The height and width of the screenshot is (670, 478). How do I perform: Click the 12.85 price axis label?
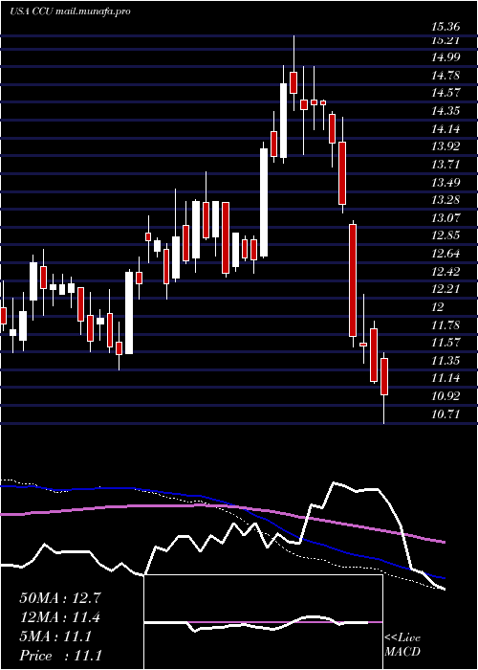pos(445,235)
